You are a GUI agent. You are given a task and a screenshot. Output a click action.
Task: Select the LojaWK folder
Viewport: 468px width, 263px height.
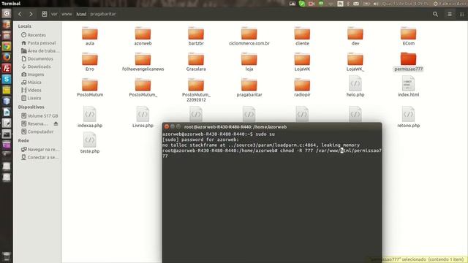[x=302, y=61]
